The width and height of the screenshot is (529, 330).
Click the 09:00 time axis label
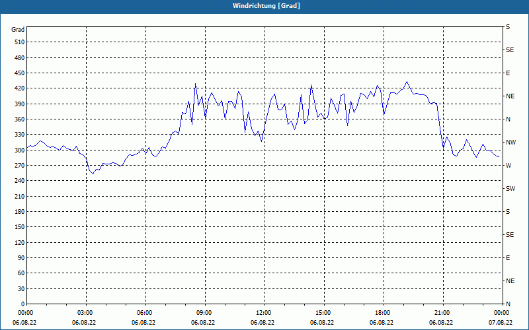pos(205,313)
